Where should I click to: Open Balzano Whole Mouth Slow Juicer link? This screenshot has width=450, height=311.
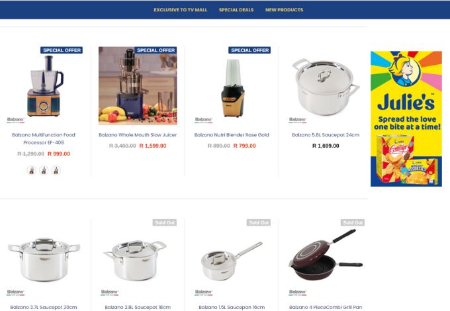click(138, 135)
